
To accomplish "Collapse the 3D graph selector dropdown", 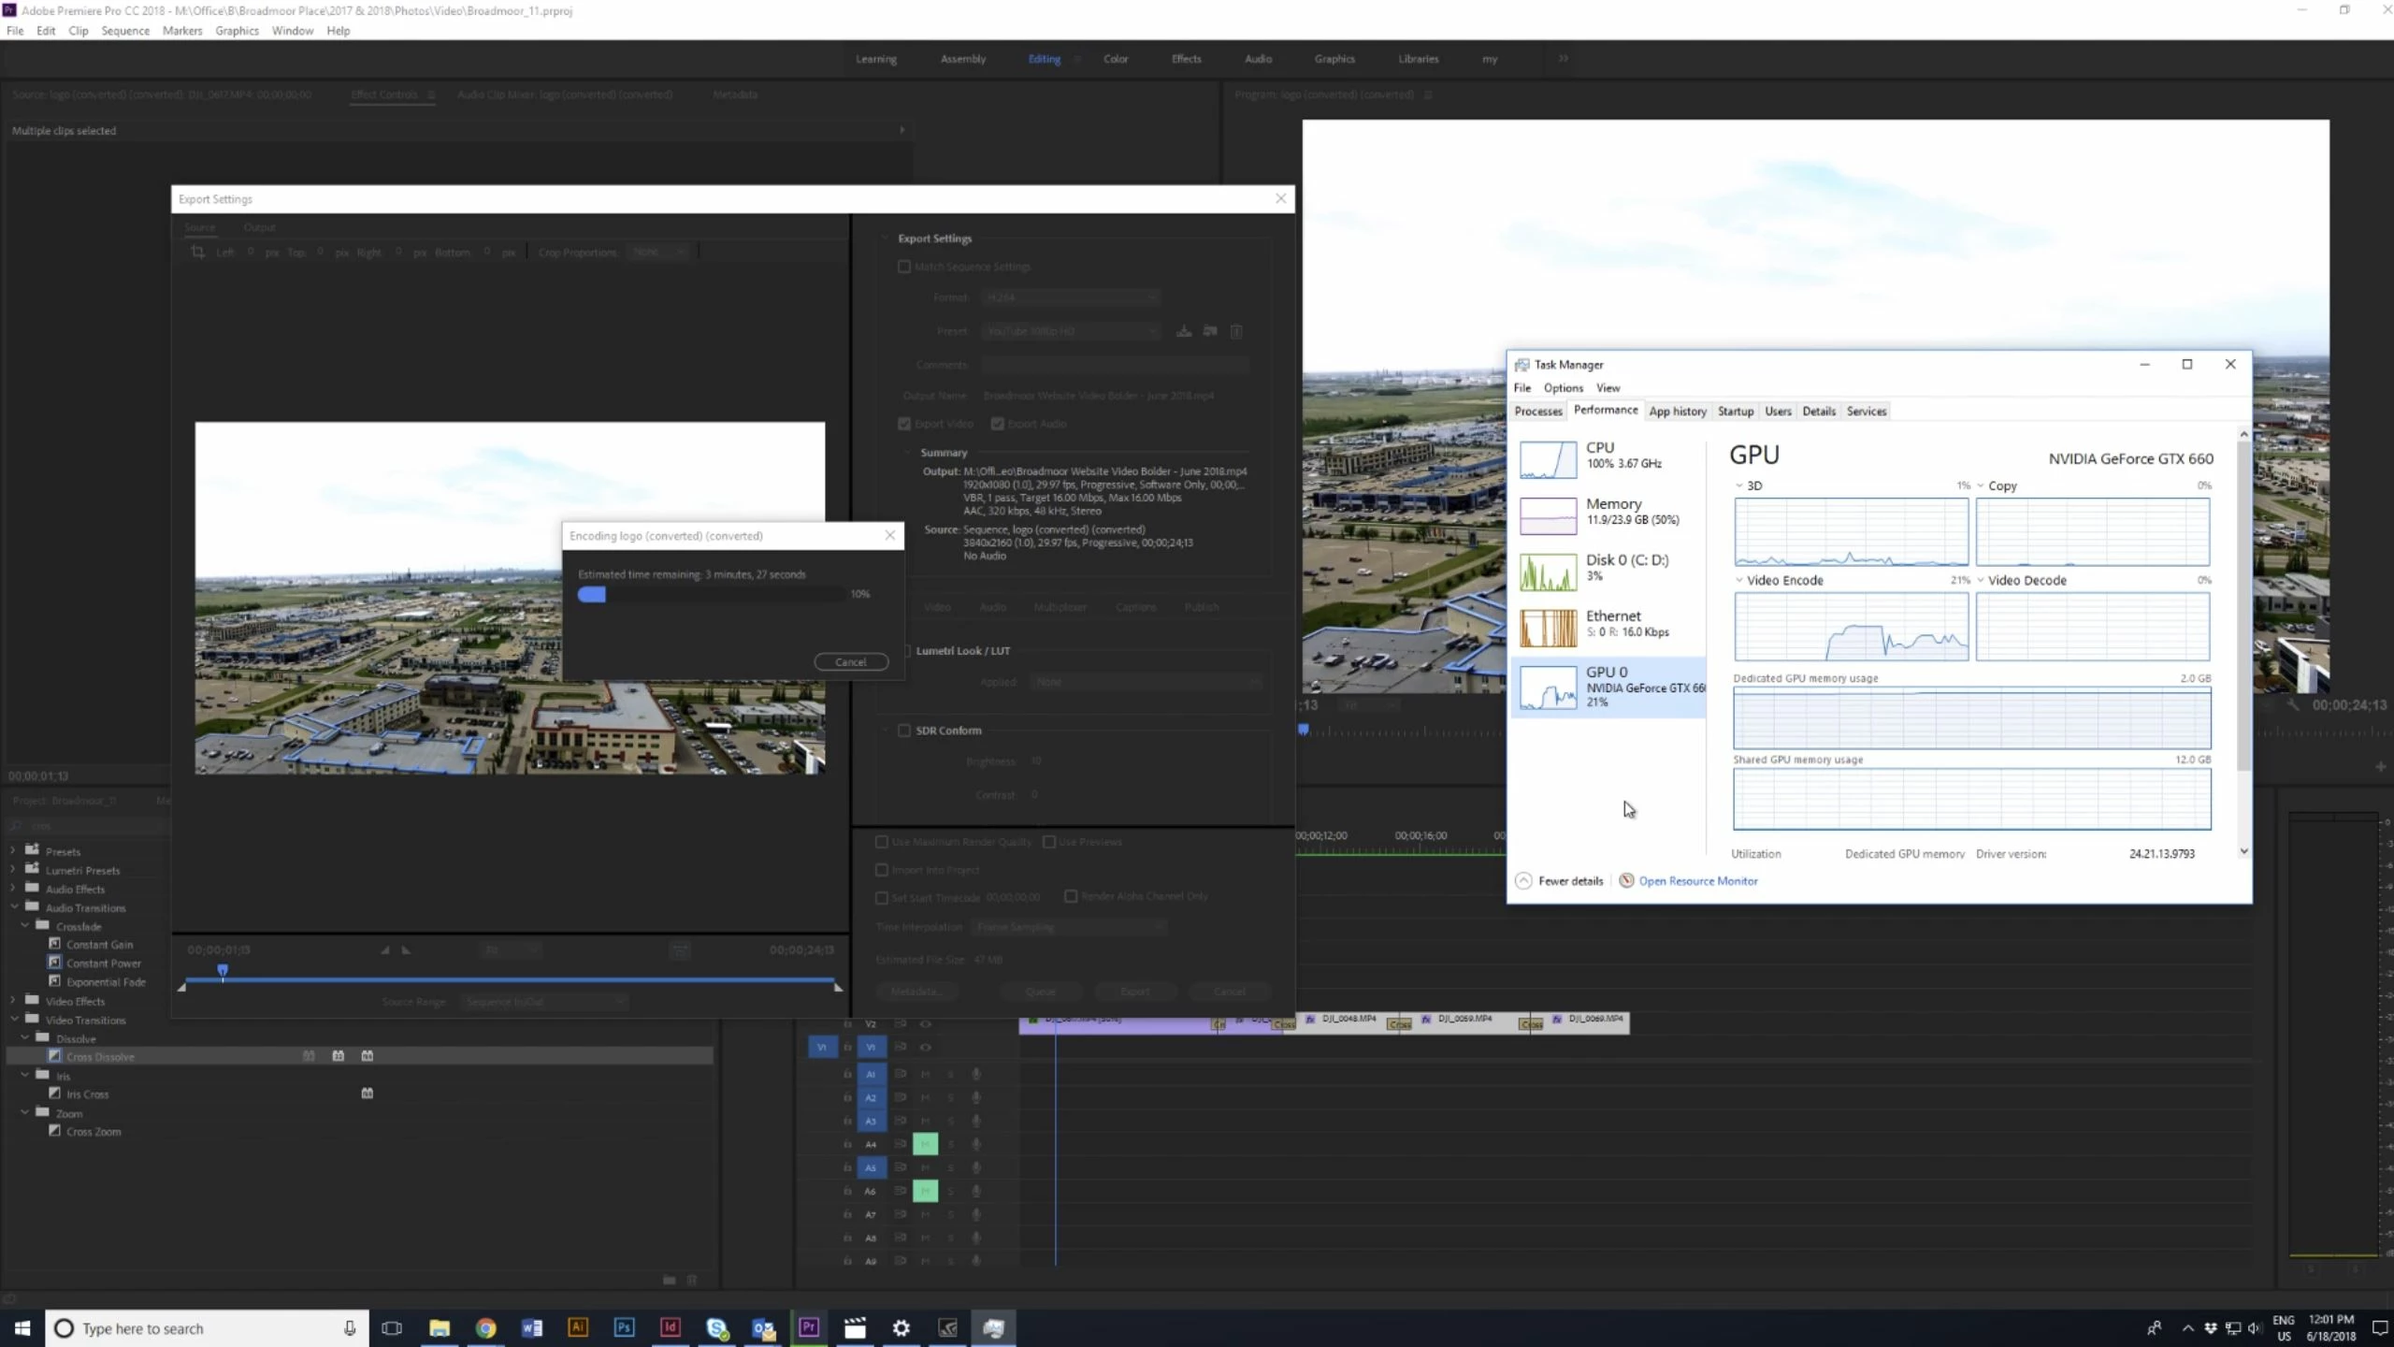I will (1738, 485).
